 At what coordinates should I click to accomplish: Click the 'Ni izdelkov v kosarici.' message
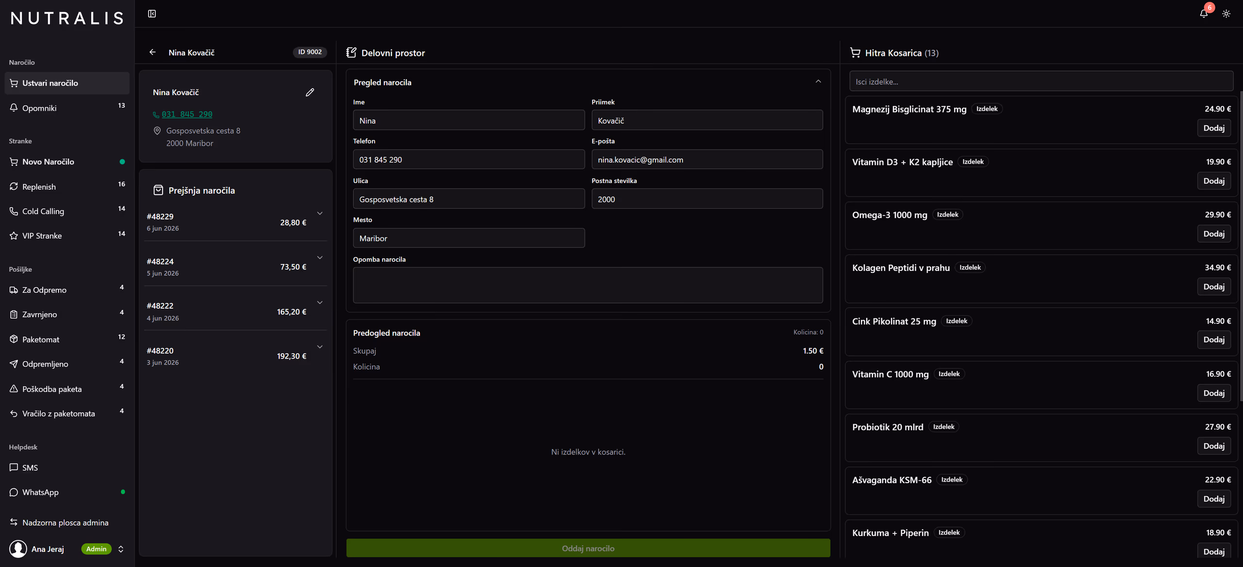coord(588,452)
